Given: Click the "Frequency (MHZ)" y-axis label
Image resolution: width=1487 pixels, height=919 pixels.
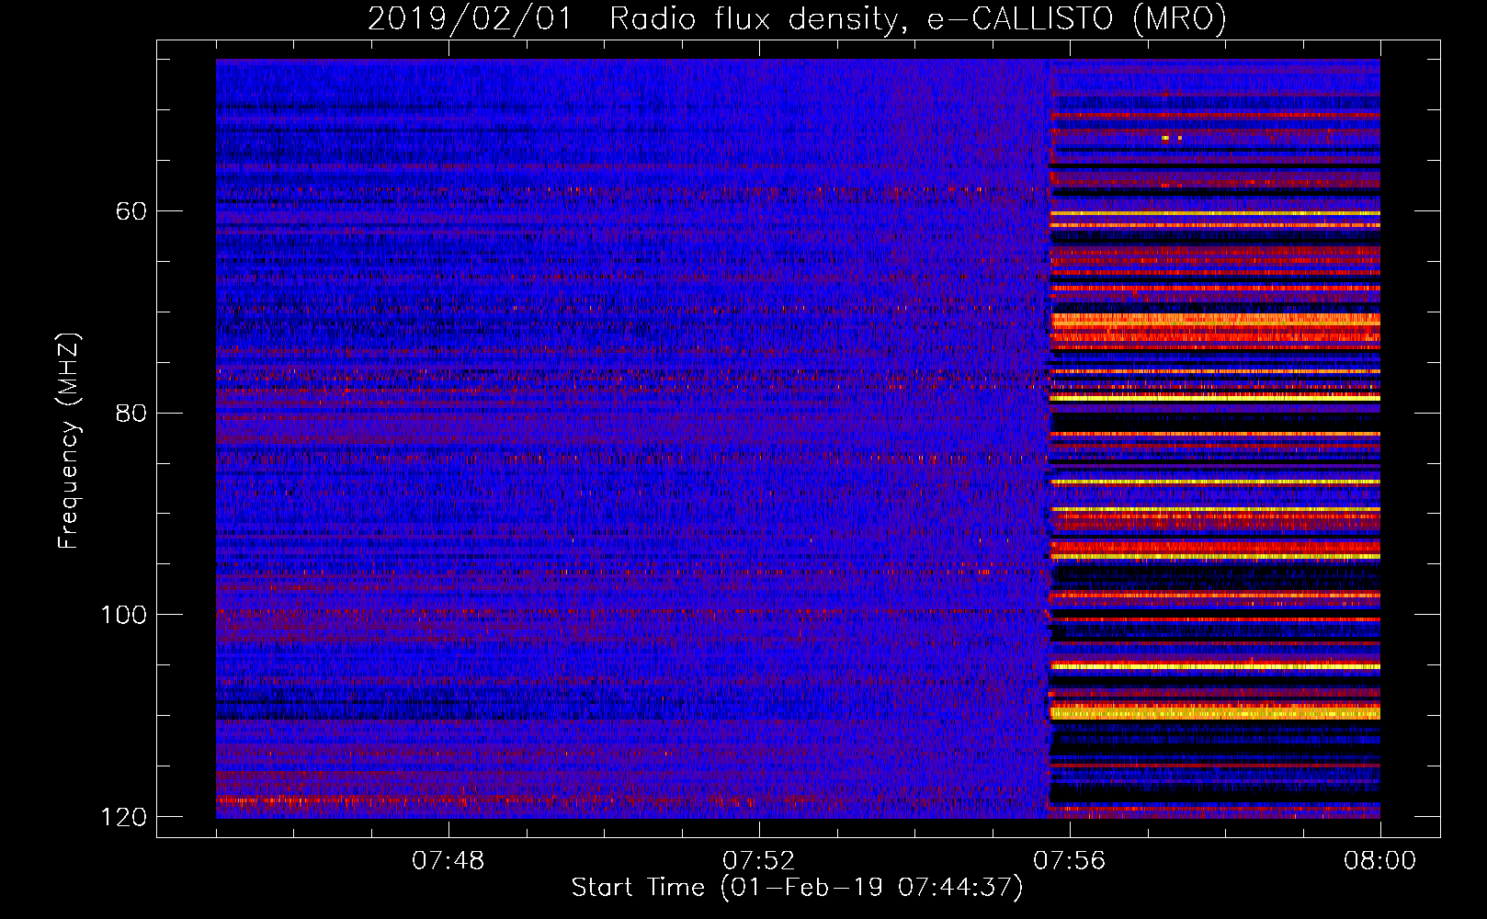Looking at the screenshot, I should pos(69,440).
